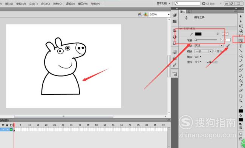
Task: Click the fill color swatch in properties
Action: 225,34
